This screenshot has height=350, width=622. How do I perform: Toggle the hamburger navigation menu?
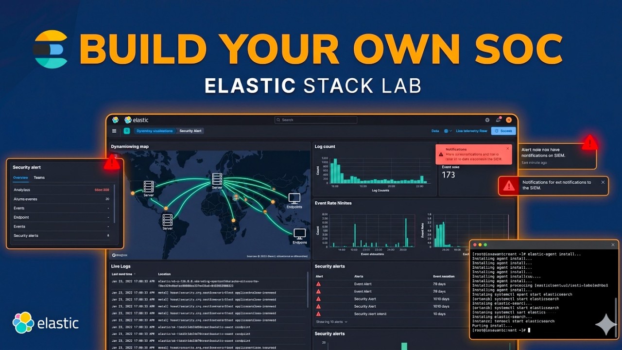coord(114,131)
